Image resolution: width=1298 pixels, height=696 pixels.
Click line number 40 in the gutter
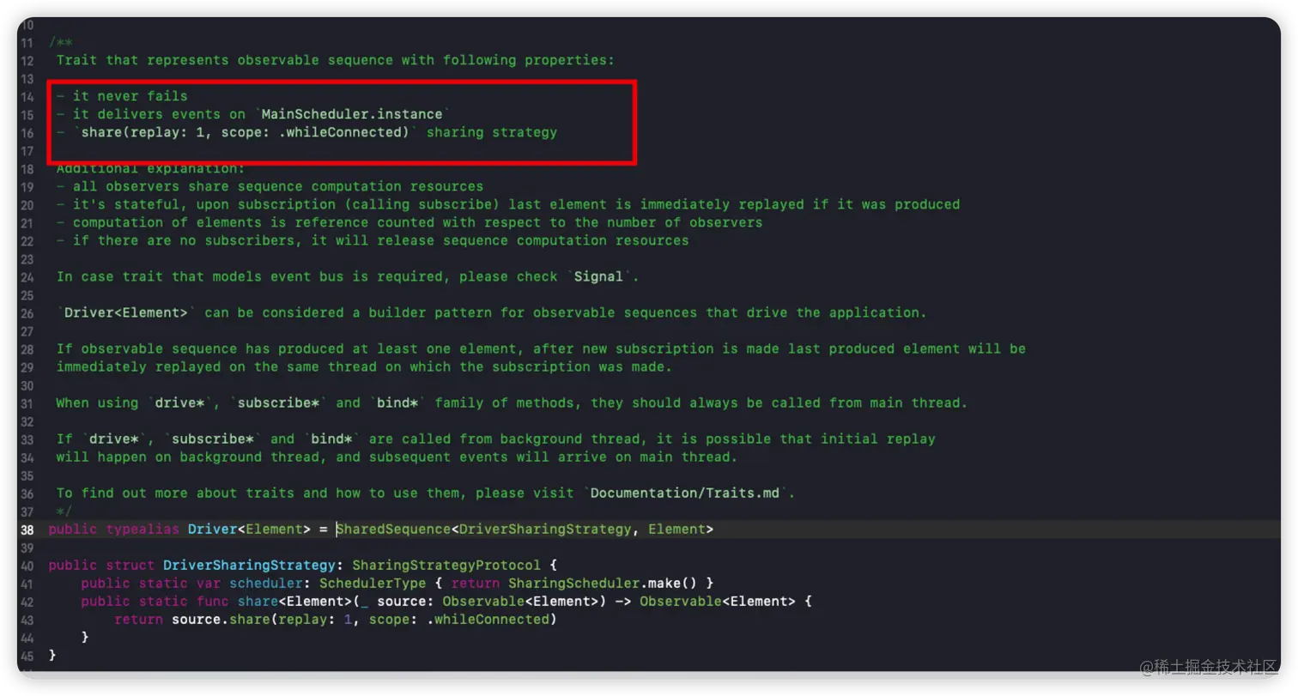27,566
